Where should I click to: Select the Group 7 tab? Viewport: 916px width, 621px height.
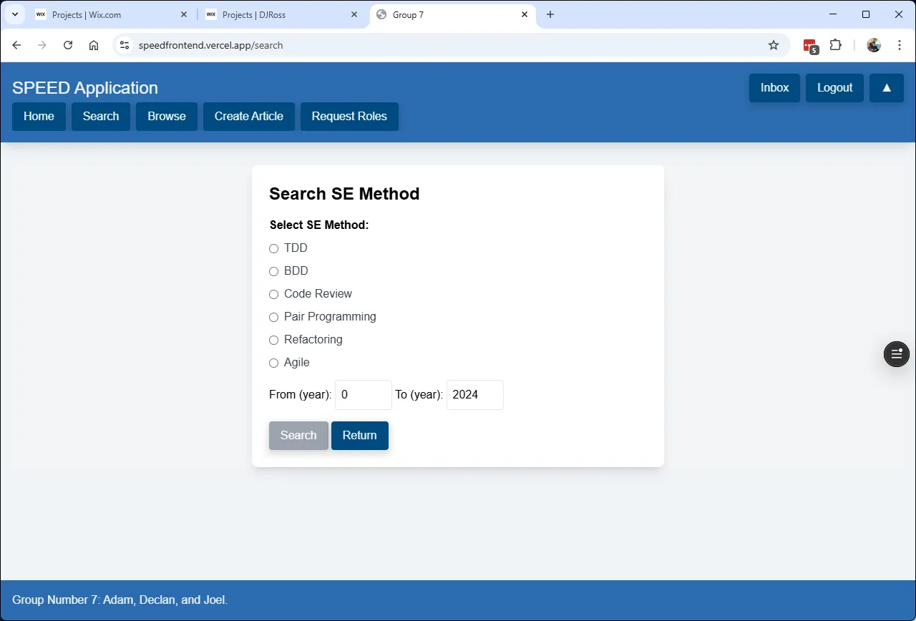tap(453, 14)
